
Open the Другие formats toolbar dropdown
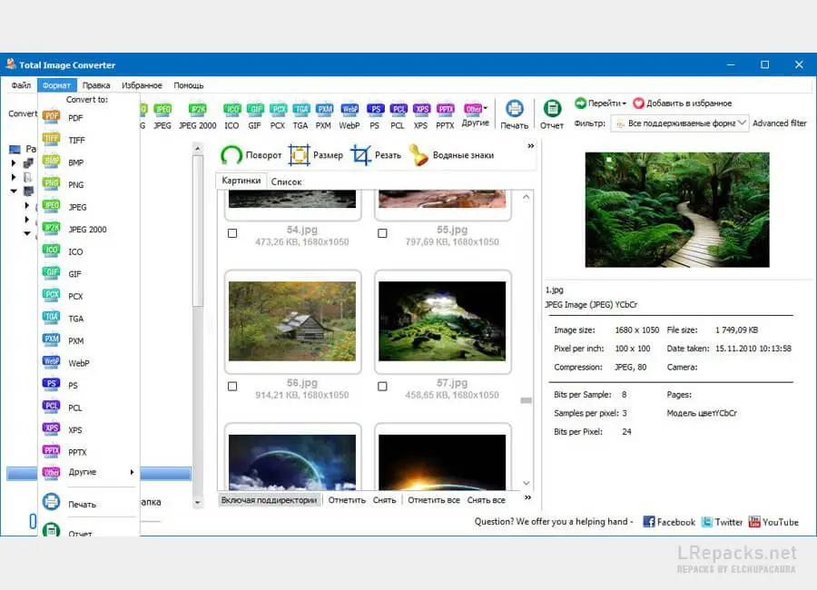point(475,114)
